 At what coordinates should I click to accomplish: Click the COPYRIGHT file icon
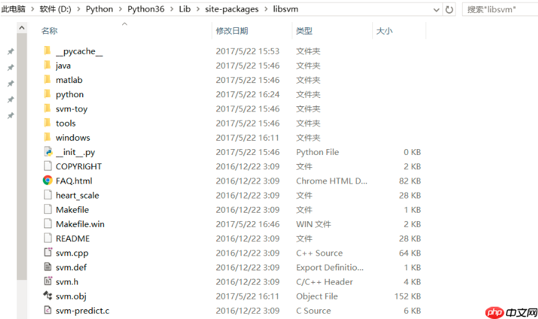coord(47,166)
